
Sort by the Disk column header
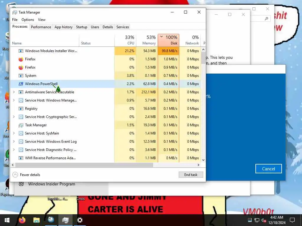tap(168, 40)
